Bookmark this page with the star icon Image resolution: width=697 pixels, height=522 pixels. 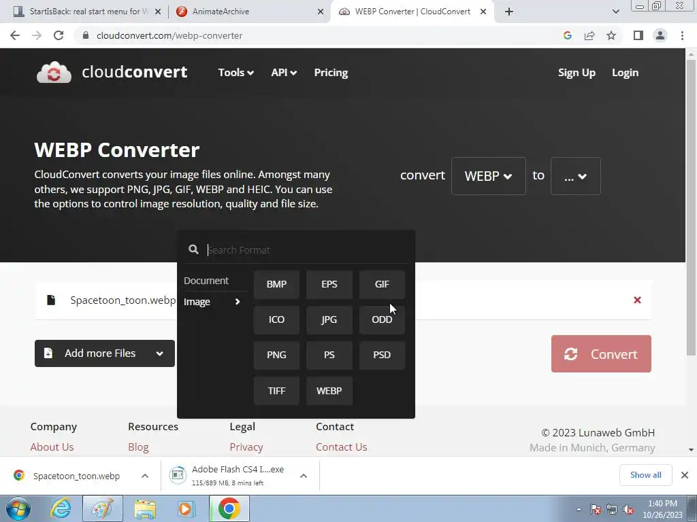tap(611, 35)
